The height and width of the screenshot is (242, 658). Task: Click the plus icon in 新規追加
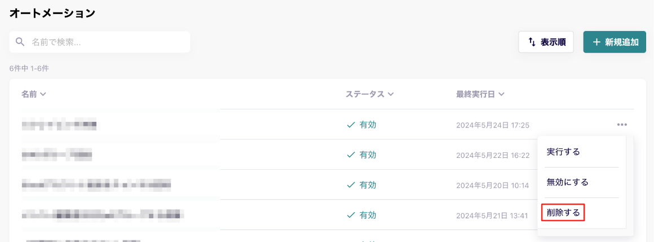[597, 42]
